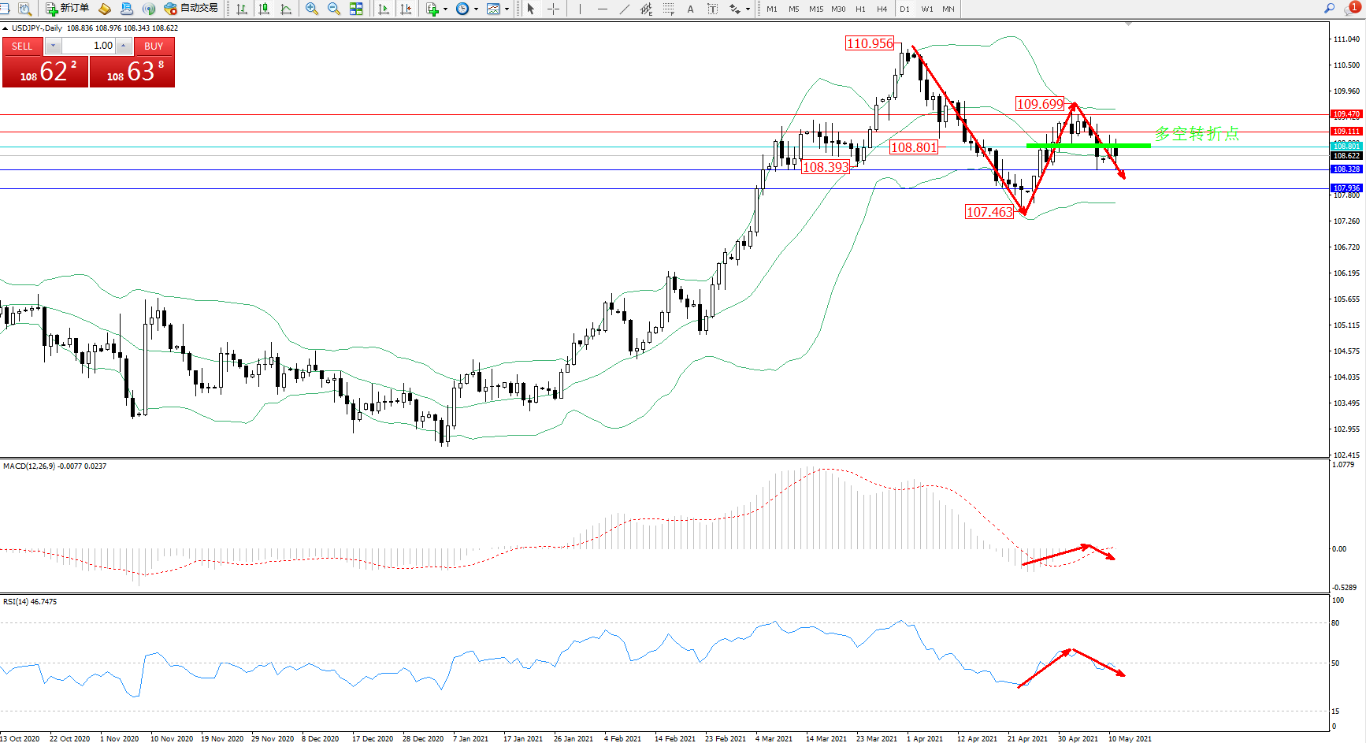The image size is (1366, 743).
Task: Click the zoom in magnifier icon
Action: click(312, 9)
